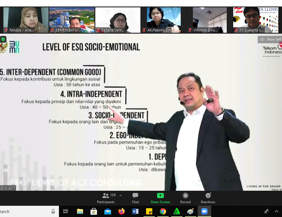
Task: Toggle Show Self View
Action: click(270, 39)
